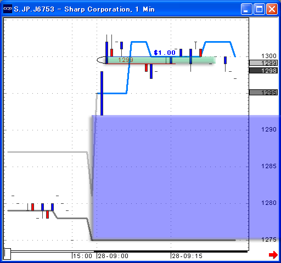Click the 1295 price marker on the scale

click(x=263, y=93)
